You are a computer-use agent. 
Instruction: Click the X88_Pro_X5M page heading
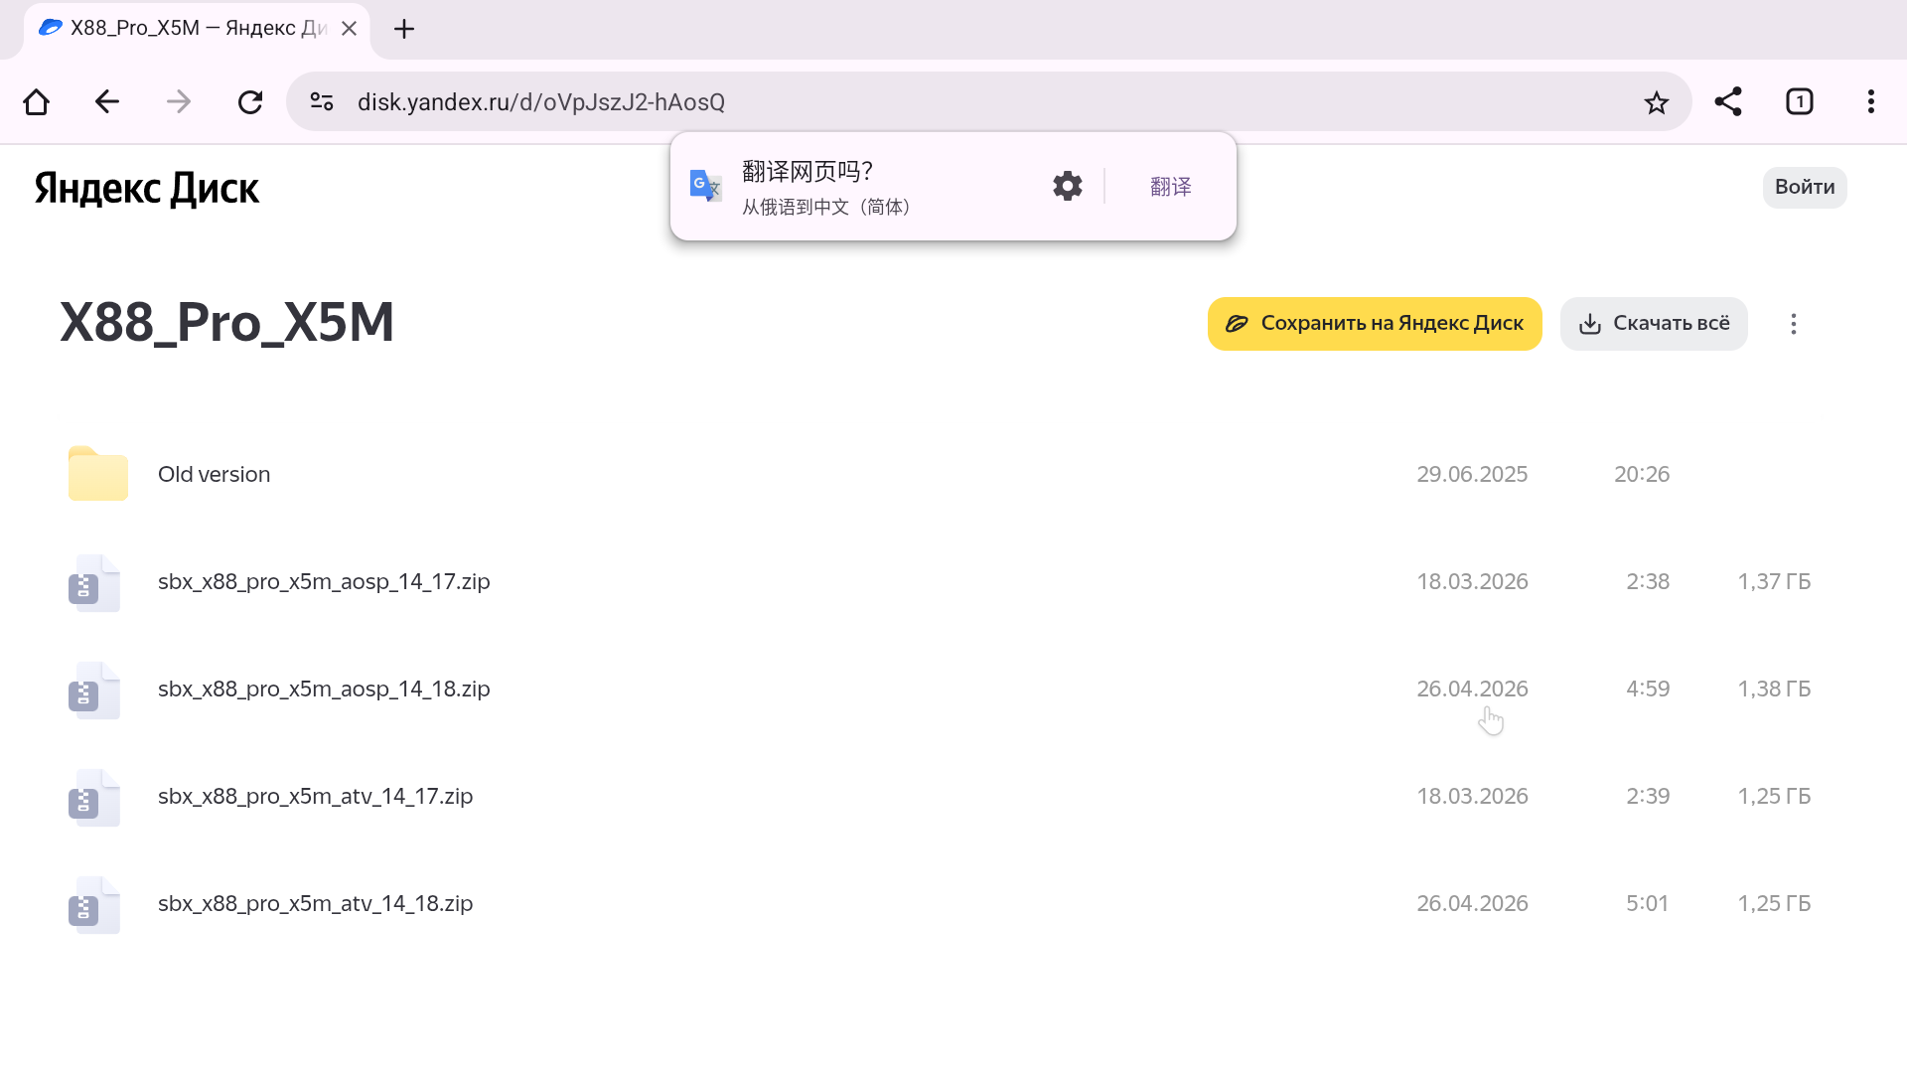(x=227, y=323)
